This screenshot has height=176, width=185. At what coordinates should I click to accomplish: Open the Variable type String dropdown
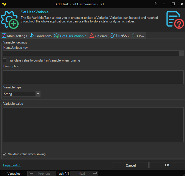[x=38, y=94]
